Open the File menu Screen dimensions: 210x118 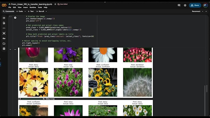coord(10,7)
